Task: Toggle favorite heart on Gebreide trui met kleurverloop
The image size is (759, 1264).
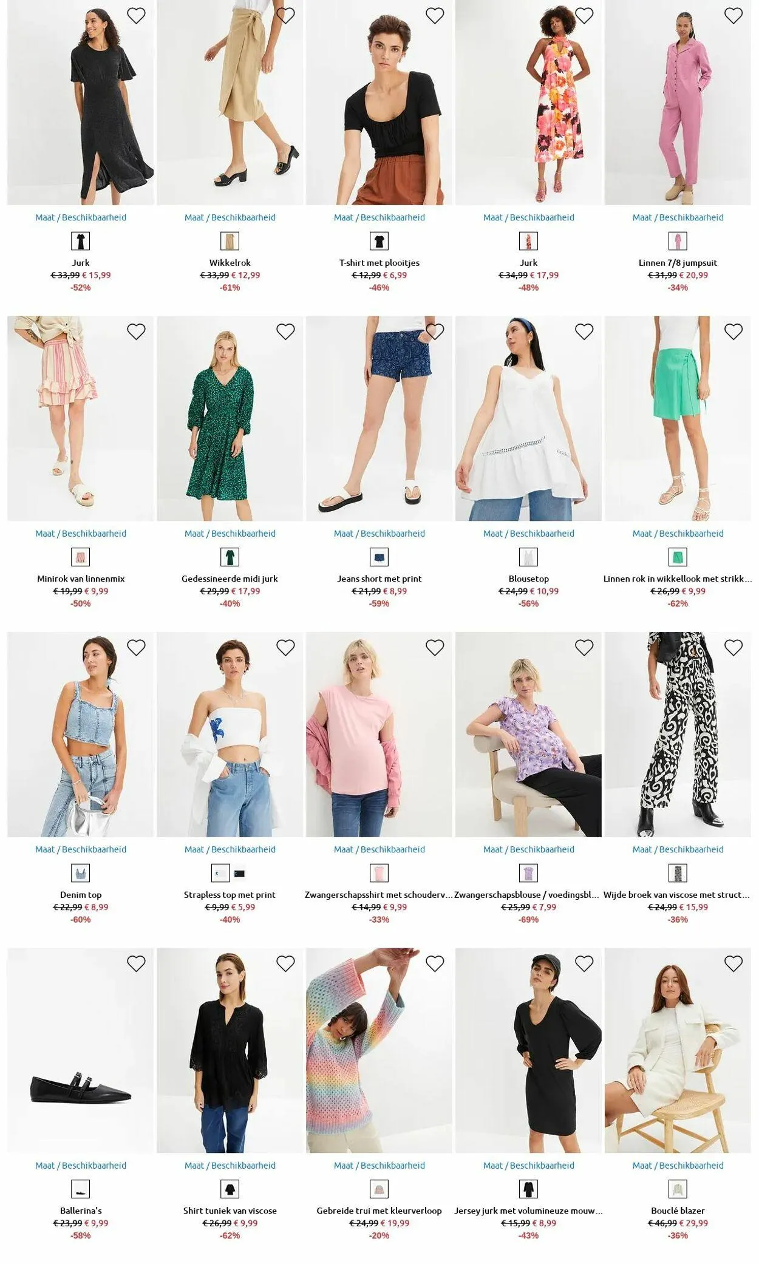Action: point(435,963)
